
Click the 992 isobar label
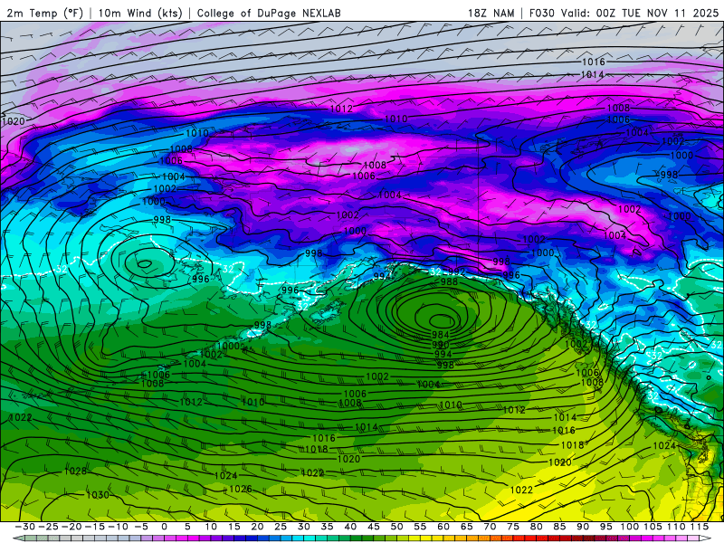pos(457,271)
